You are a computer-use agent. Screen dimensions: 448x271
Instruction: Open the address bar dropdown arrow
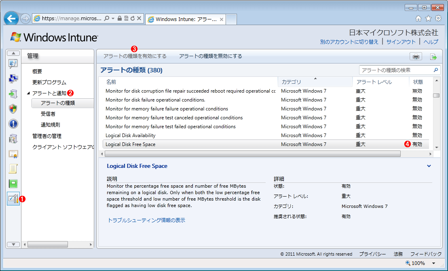pos(113,18)
